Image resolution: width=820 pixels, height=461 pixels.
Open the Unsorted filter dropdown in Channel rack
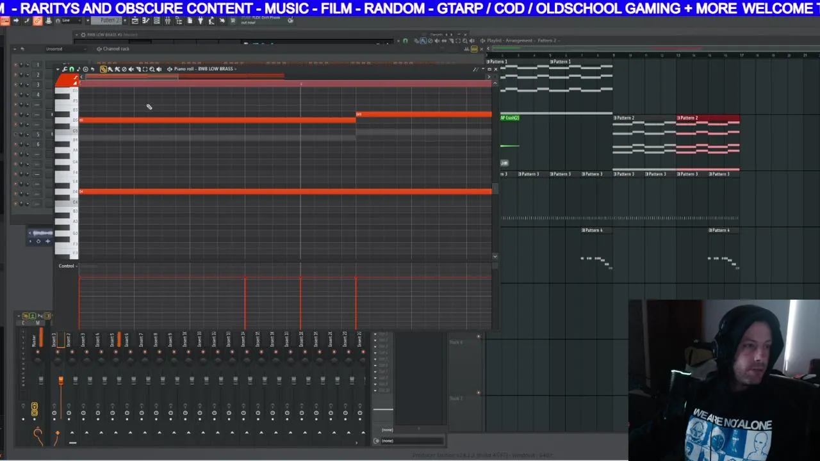(66, 49)
